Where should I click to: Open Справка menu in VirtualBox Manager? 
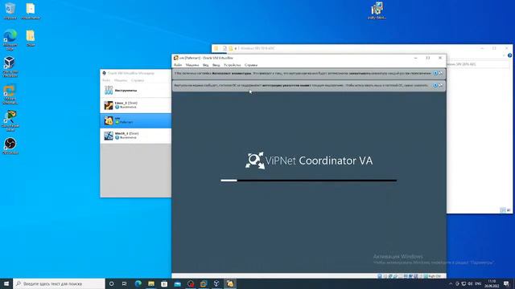138,80
